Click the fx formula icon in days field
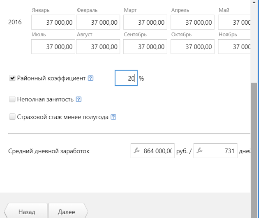The height and width of the screenshot is (218, 263). [x=199, y=150]
